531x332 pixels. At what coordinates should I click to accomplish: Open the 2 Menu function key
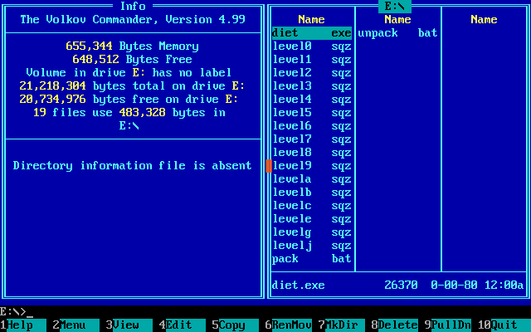(x=76, y=325)
